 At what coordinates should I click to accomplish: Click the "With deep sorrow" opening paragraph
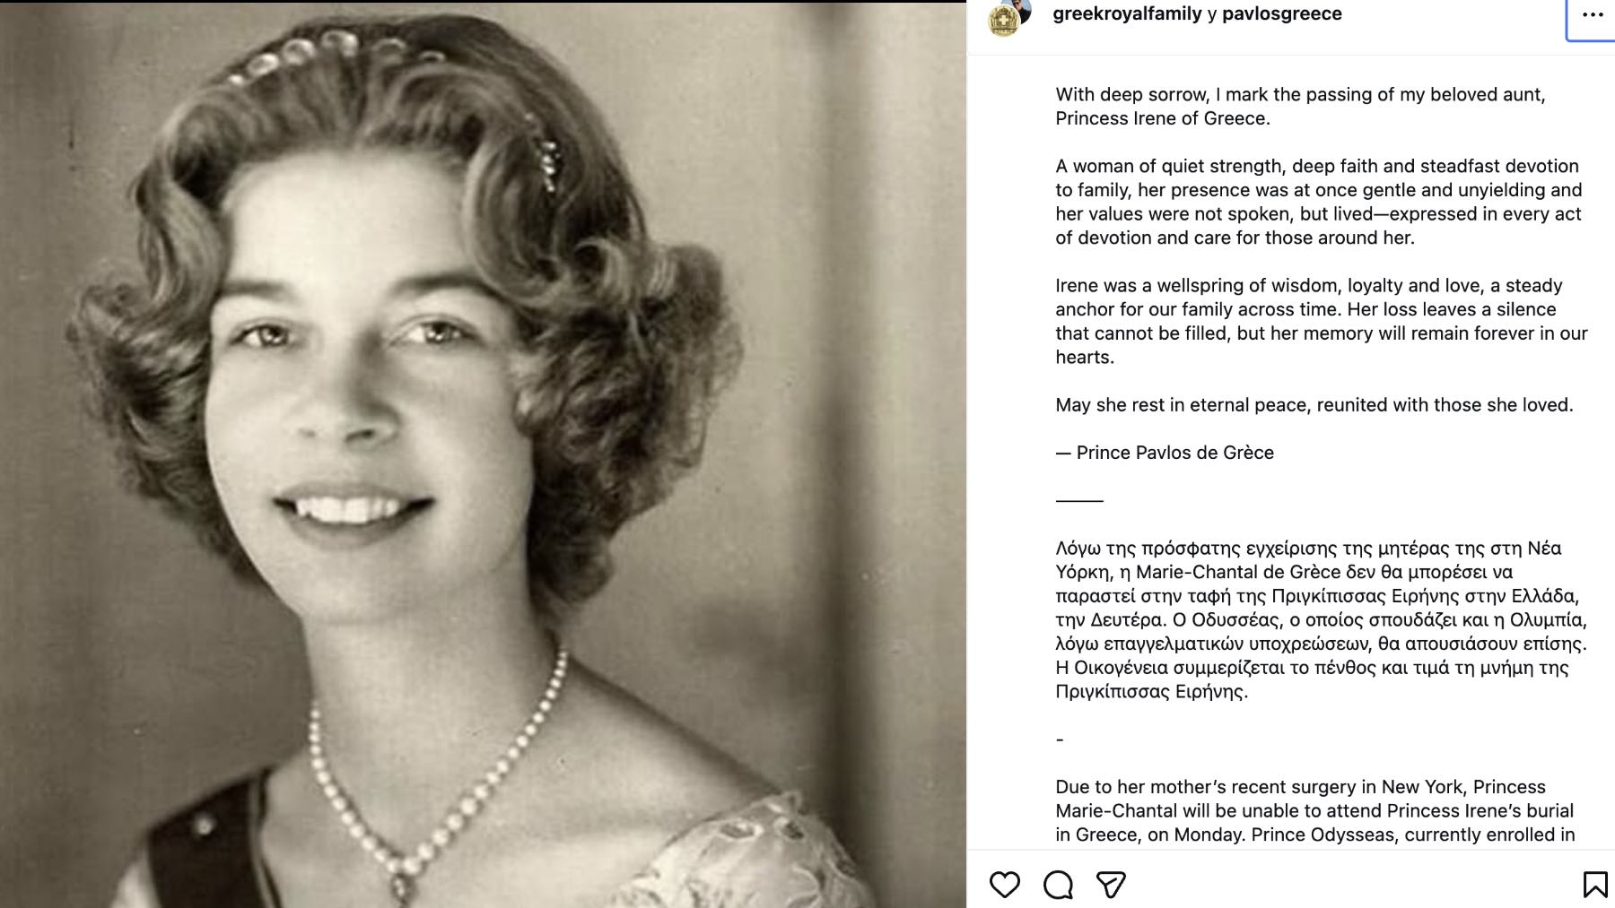[1300, 106]
